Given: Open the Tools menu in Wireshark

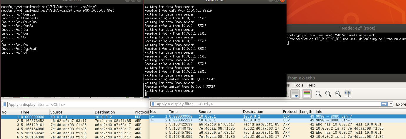Looking at the screenshot, I should [298, 85].
